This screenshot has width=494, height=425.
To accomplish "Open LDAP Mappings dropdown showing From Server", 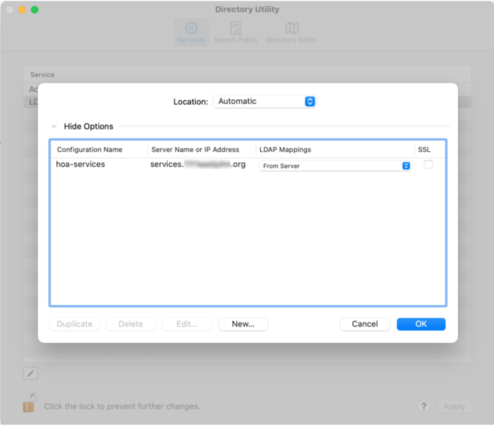I will tap(335, 166).
